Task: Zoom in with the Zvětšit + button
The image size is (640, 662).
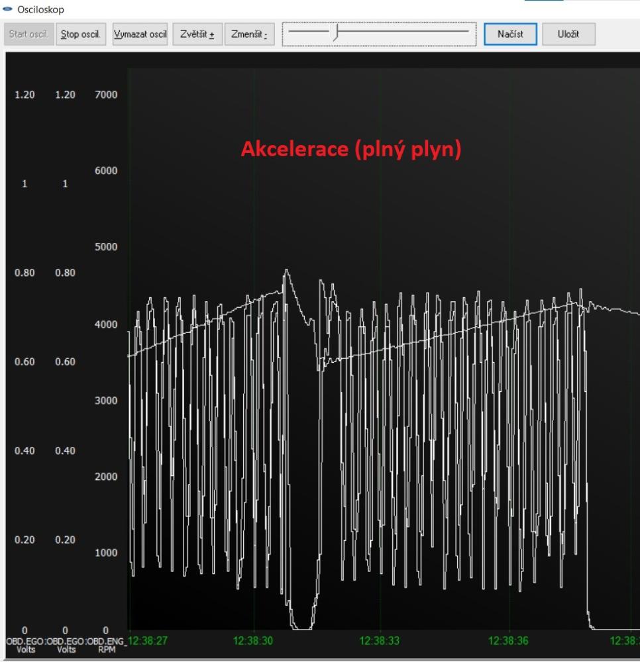Action: (x=197, y=34)
